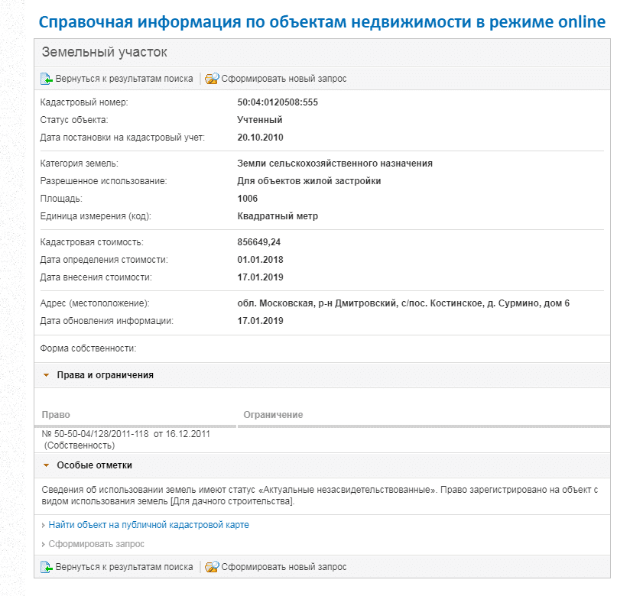The image size is (617, 596).
Task: Click the bottom return-to-results document icon
Action: tap(47, 567)
